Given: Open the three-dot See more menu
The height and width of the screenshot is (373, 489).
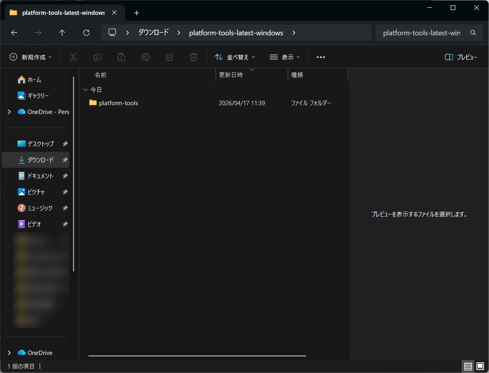Looking at the screenshot, I should pyautogui.click(x=321, y=57).
